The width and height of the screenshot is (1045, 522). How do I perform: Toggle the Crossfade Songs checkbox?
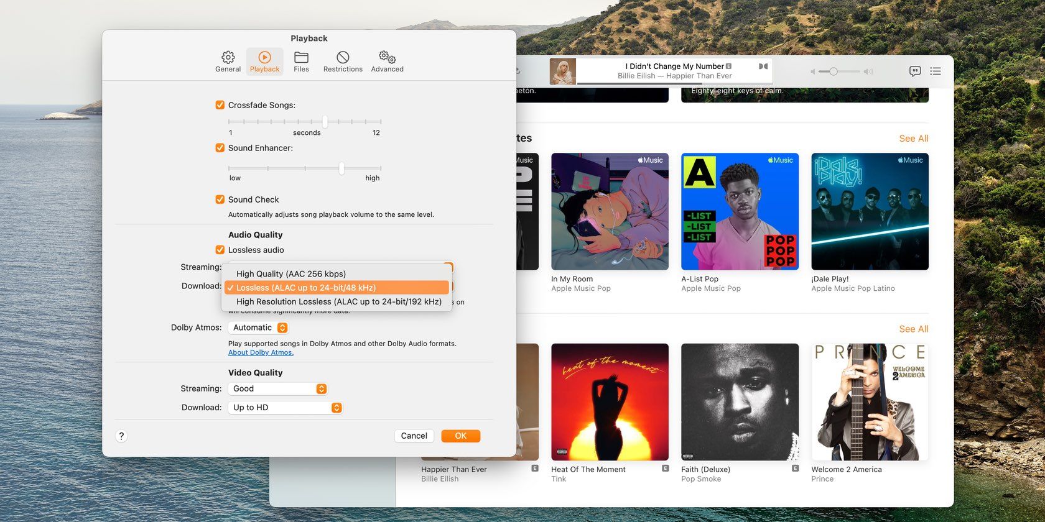(220, 105)
